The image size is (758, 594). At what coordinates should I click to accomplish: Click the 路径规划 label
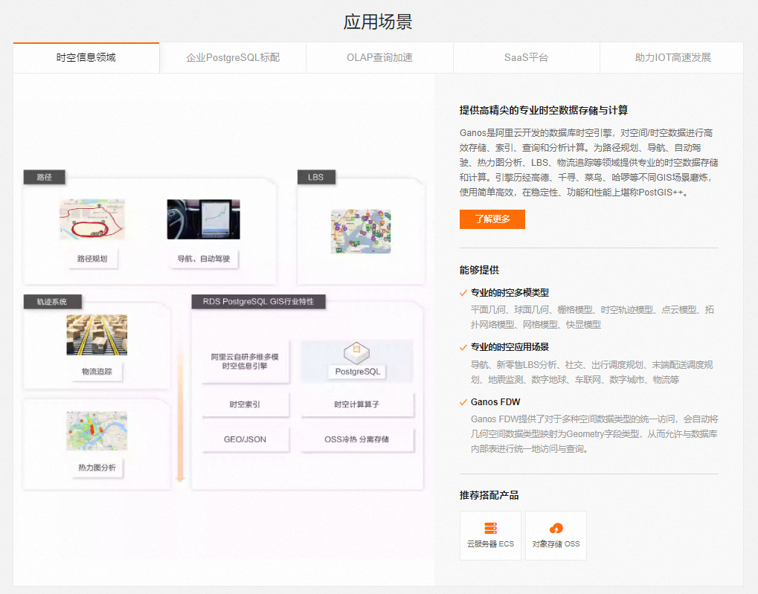click(92, 259)
